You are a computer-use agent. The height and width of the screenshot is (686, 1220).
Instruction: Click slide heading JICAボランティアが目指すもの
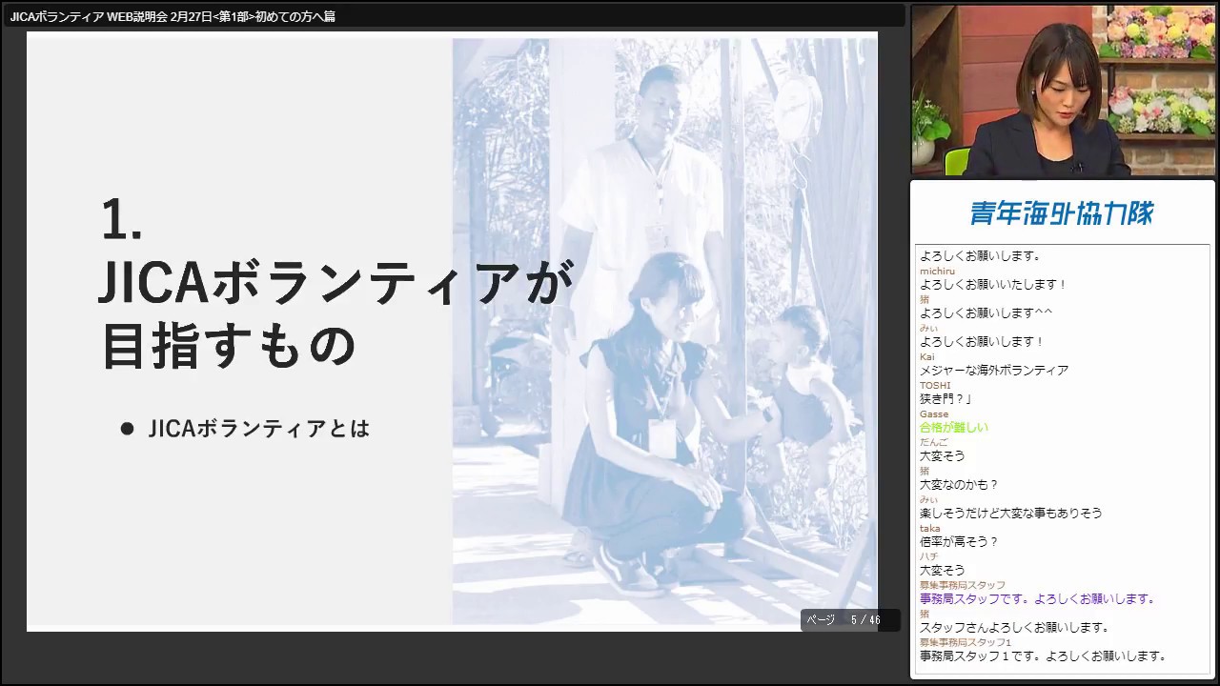[336, 313]
